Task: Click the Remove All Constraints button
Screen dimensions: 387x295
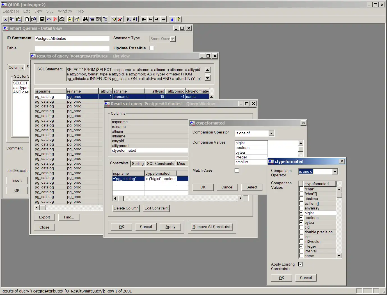Action: coord(212,227)
